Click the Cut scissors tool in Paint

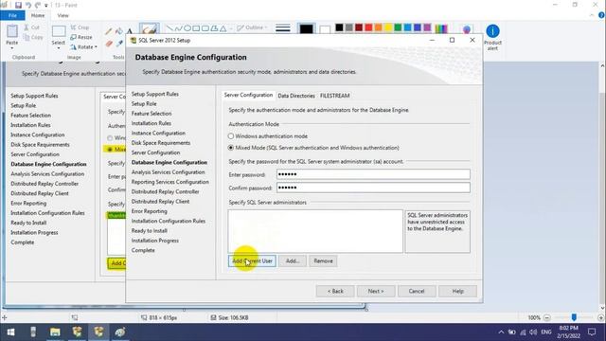coord(31,27)
